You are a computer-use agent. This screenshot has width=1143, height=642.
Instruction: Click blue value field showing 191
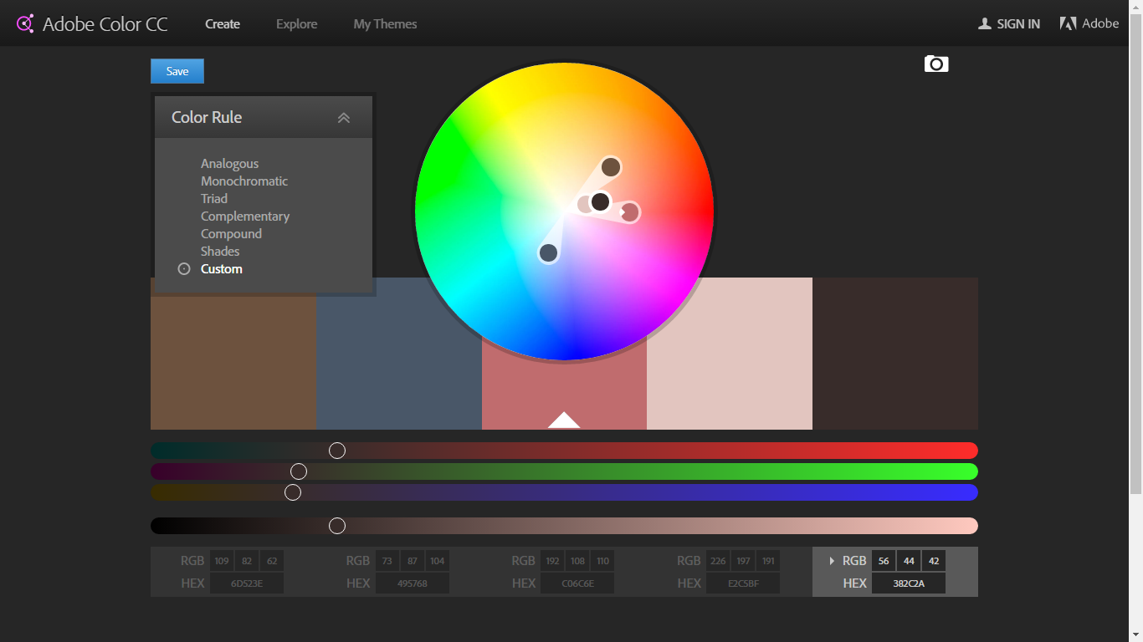tap(768, 561)
